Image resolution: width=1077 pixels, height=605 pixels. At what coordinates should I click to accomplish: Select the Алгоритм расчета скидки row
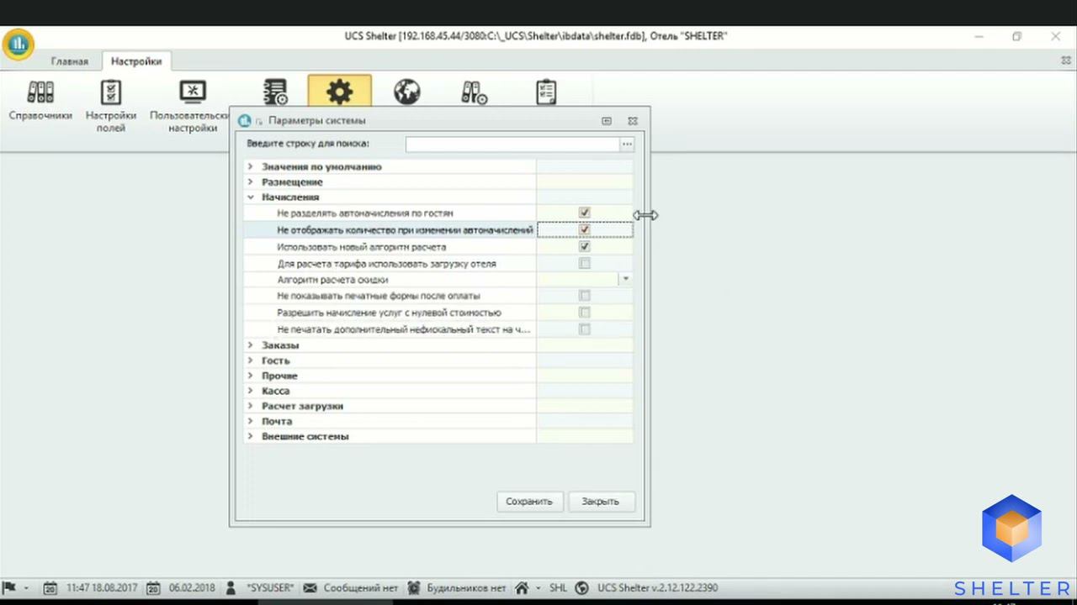click(x=438, y=279)
